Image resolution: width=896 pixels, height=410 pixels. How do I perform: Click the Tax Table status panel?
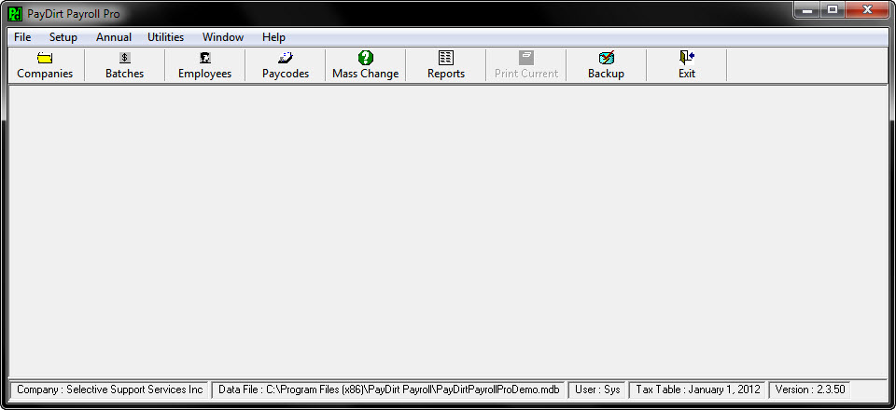[697, 389]
